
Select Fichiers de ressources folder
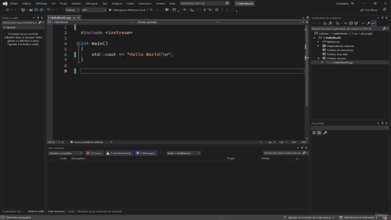340,50
